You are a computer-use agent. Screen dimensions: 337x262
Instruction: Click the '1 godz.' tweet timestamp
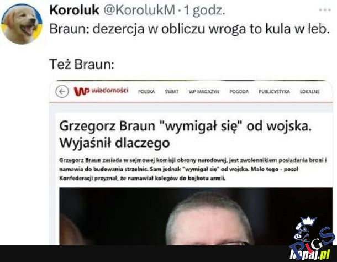204,11
